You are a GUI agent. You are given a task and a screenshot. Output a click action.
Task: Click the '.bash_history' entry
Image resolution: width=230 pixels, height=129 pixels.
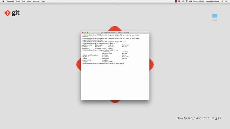tap(87, 60)
